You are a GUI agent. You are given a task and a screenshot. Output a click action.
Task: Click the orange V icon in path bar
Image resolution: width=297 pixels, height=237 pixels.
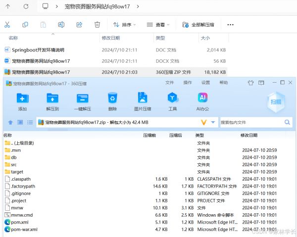pyautogui.click(x=204, y=123)
